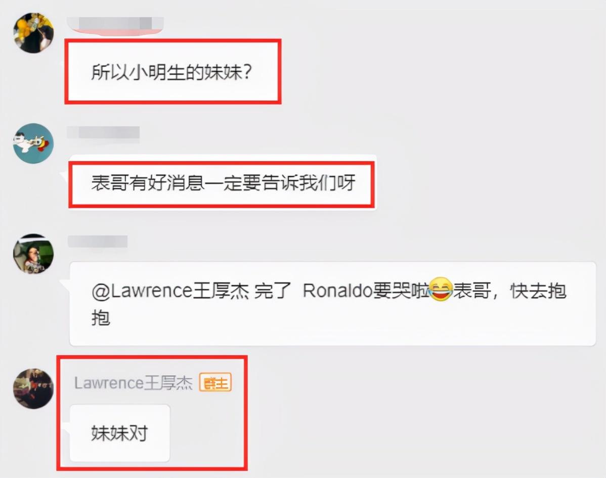Tap the cartoon avatar on the teal background
Image resolution: width=606 pixels, height=478 pixels.
pyautogui.click(x=33, y=143)
